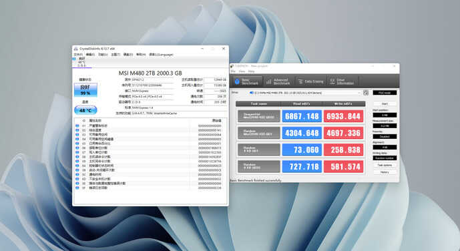Click the blue health status 99% box

(85, 89)
